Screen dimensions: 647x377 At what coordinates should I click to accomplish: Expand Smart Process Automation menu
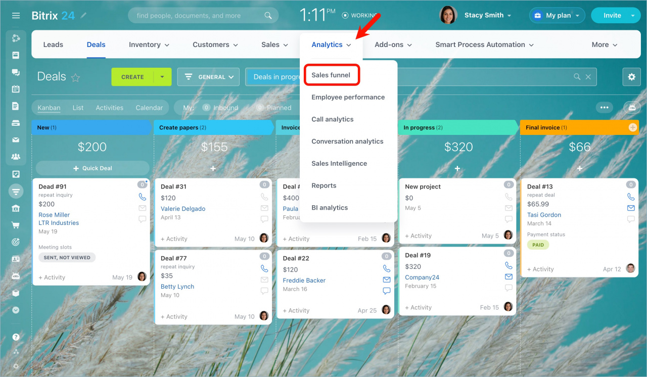484,44
